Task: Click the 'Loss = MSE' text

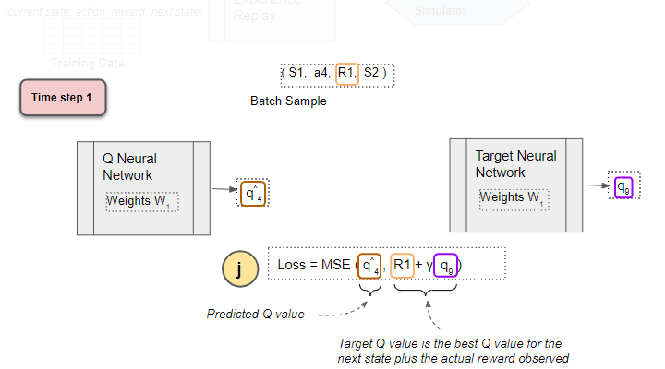Action: coord(314,266)
